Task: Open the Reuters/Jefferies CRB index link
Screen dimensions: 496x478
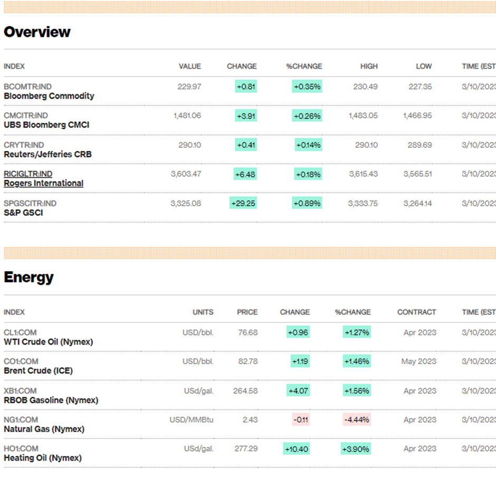Action: point(48,155)
